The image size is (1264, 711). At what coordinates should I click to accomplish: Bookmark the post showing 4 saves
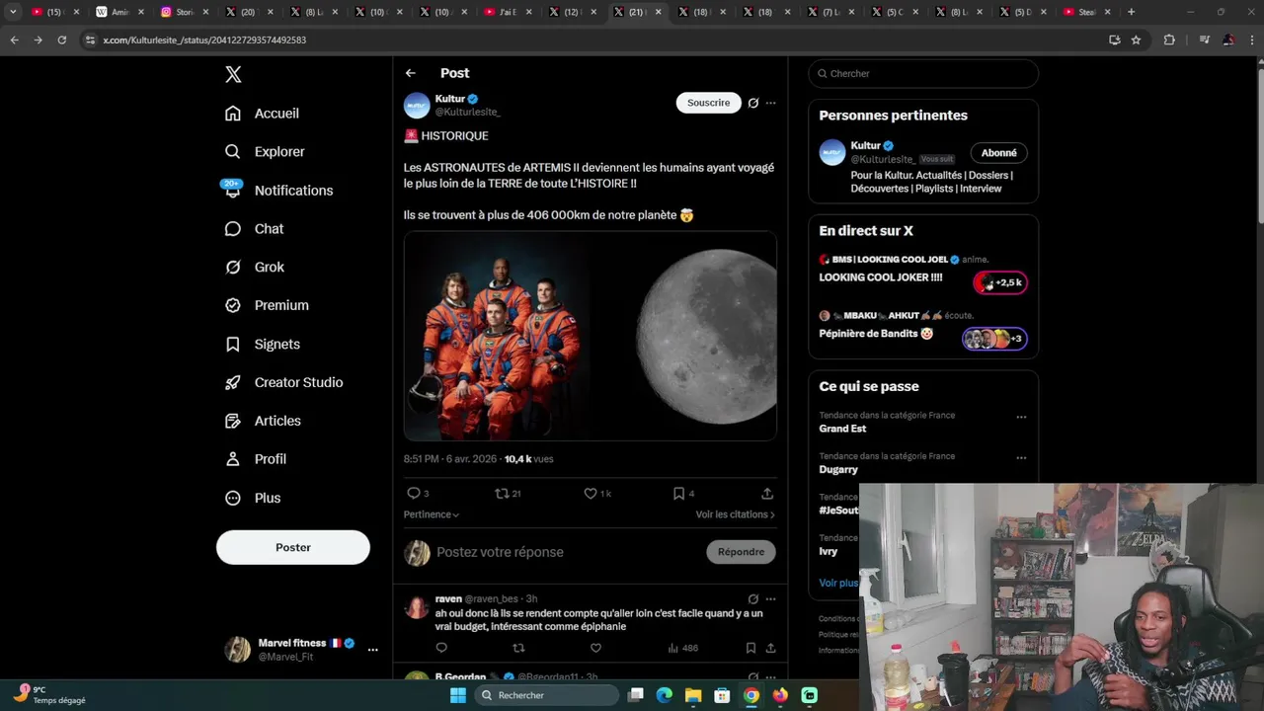pos(678,493)
